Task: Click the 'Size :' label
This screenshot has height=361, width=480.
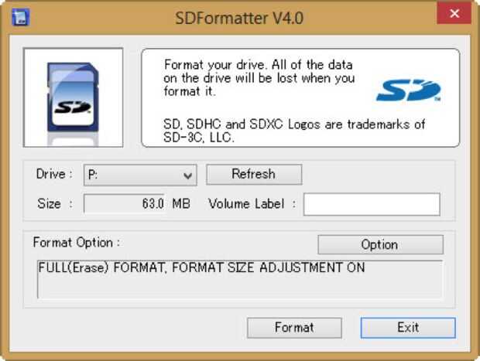Action: (55, 204)
